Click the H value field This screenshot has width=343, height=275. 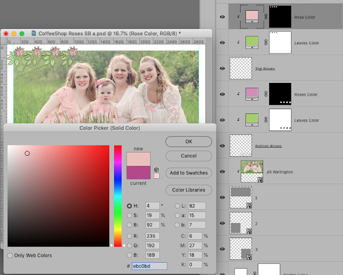click(152, 206)
